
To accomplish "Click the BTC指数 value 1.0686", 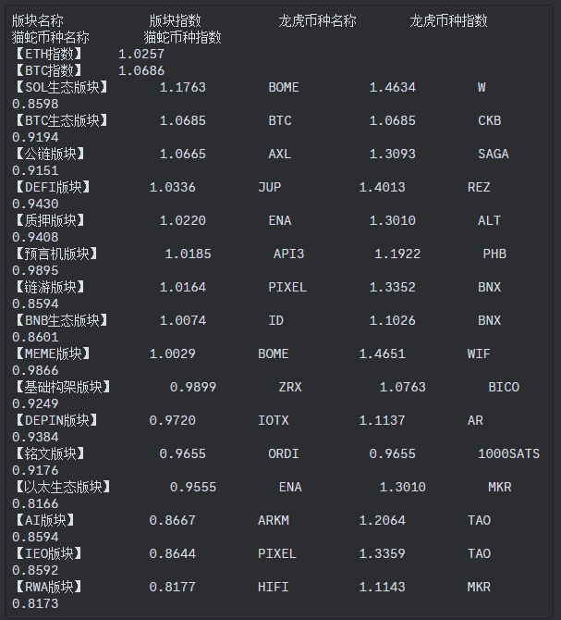I will click(x=141, y=70).
